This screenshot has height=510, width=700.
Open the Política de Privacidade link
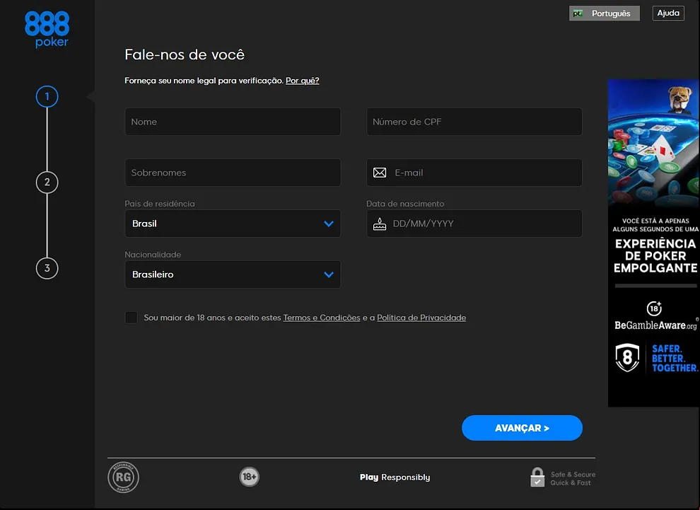(x=421, y=318)
